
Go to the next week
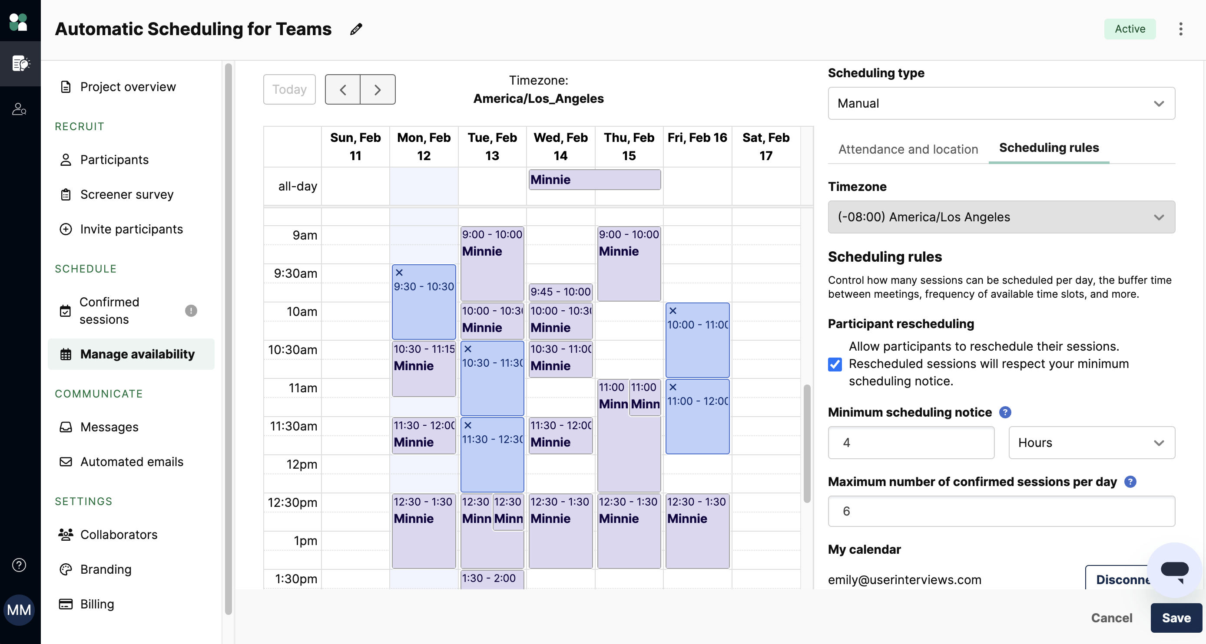click(x=378, y=89)
